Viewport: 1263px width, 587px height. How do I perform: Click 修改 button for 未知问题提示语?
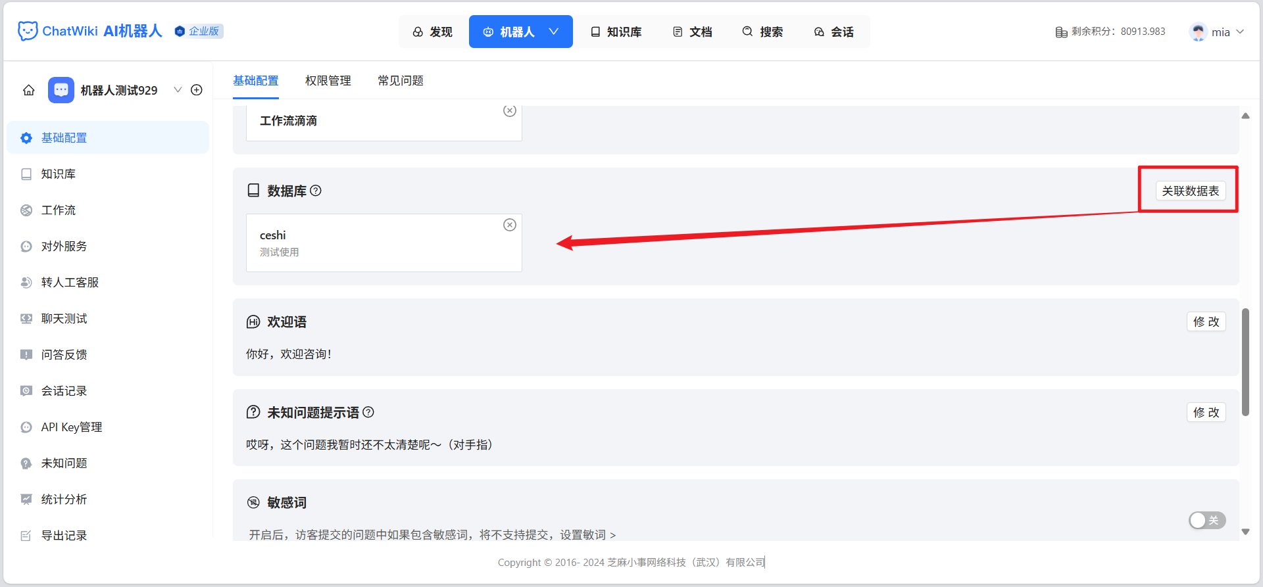point(1206,412)
